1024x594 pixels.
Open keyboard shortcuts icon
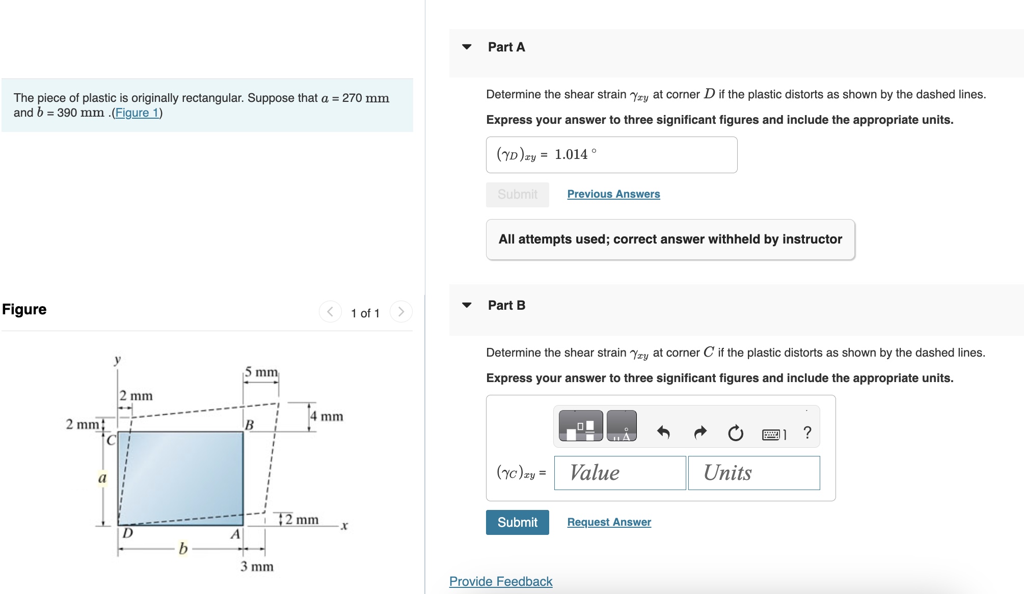[773, 434]
